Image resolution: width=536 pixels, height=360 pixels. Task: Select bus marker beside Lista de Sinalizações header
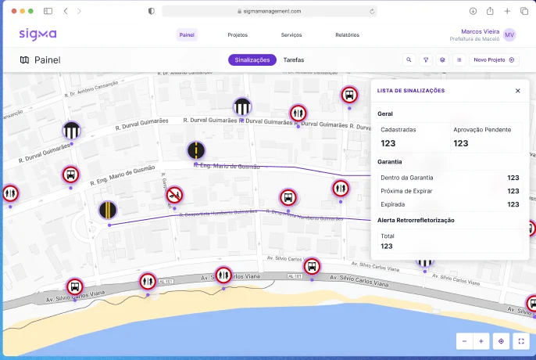point(349,95)
